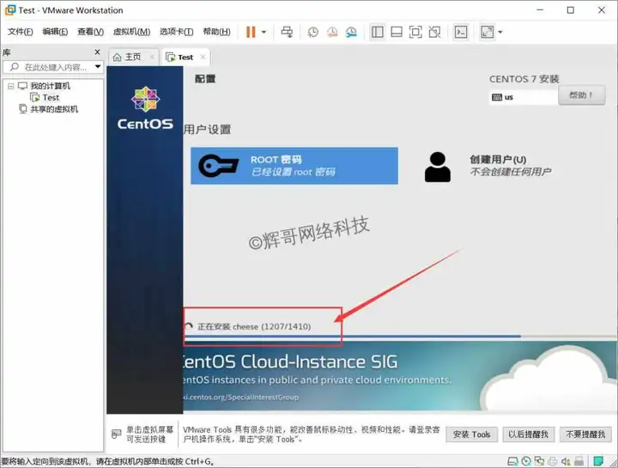Click the 安装 Tools button

[471, 435]
